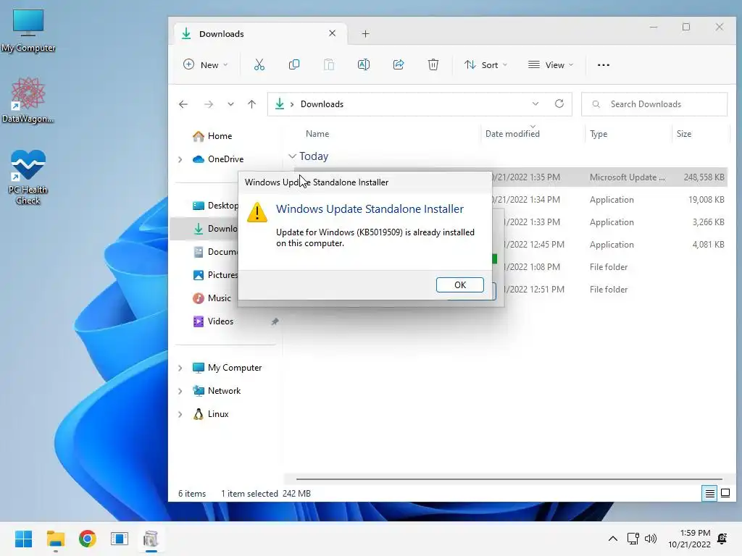Click the Downloads address bar path

click(322, 104)
